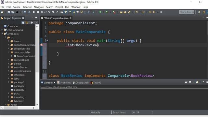Click the Step Return debug icon
This screenshot has width=208, height=117.
pos(57,12)
